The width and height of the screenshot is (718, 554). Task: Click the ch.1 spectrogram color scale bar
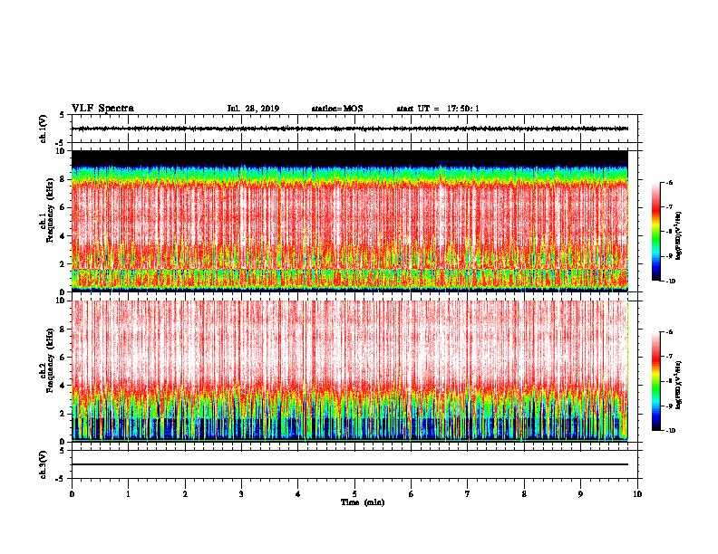pyautogui.click(x=656, y=232)
